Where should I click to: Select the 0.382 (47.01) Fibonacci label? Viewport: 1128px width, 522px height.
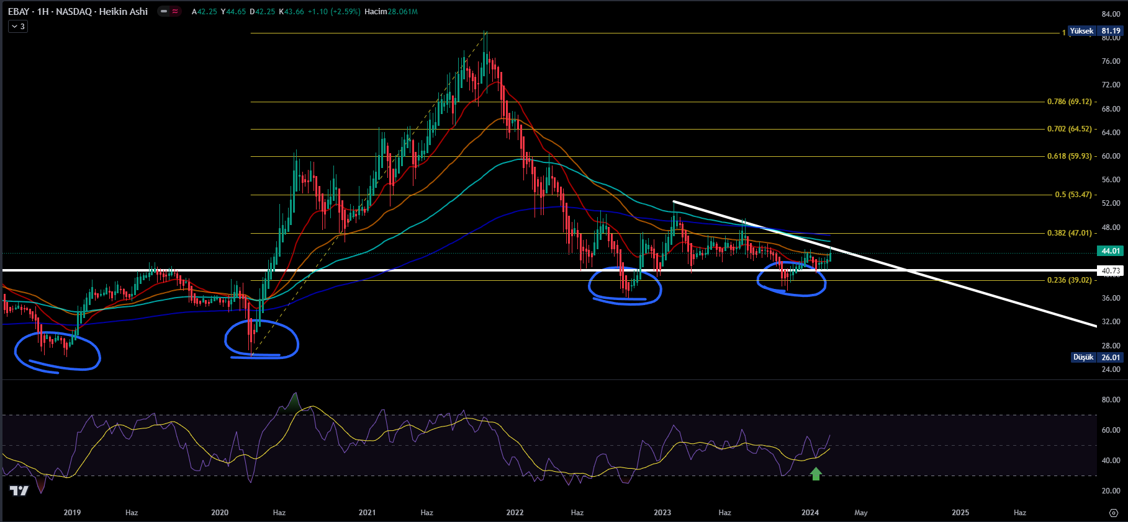(x=1069, y=233)
